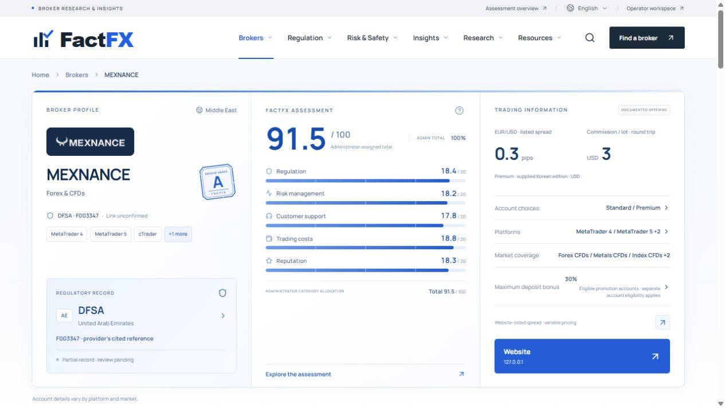Image resolution: width=725 pixels, height=408 pixels.
Task: Expand the Maximum deposit bonus chevron
Action: 666,287
